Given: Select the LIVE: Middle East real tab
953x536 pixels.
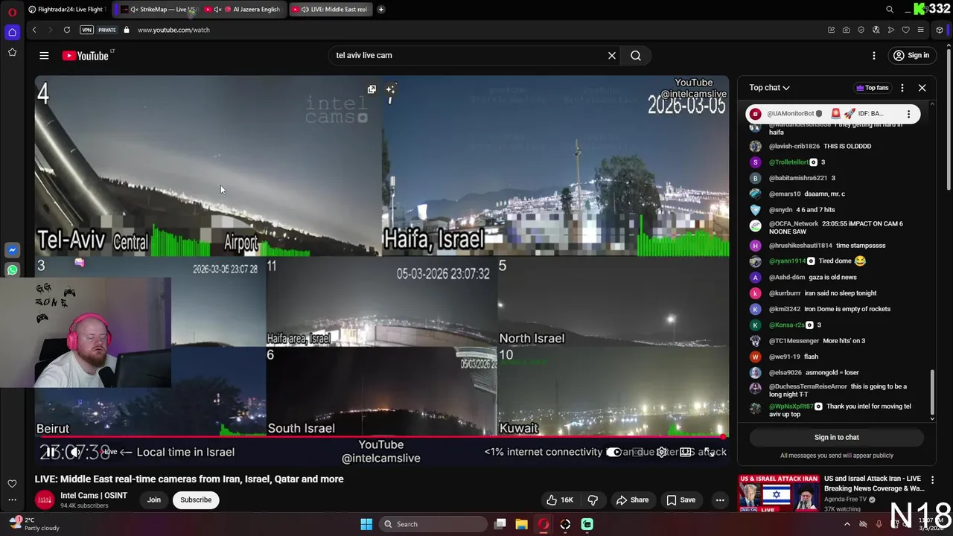Looking at the screenshot, I should tap(330, 9).
